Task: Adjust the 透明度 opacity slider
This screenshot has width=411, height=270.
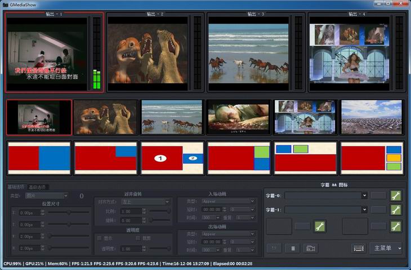Action: pyautogui.click(x=160, y=249)
